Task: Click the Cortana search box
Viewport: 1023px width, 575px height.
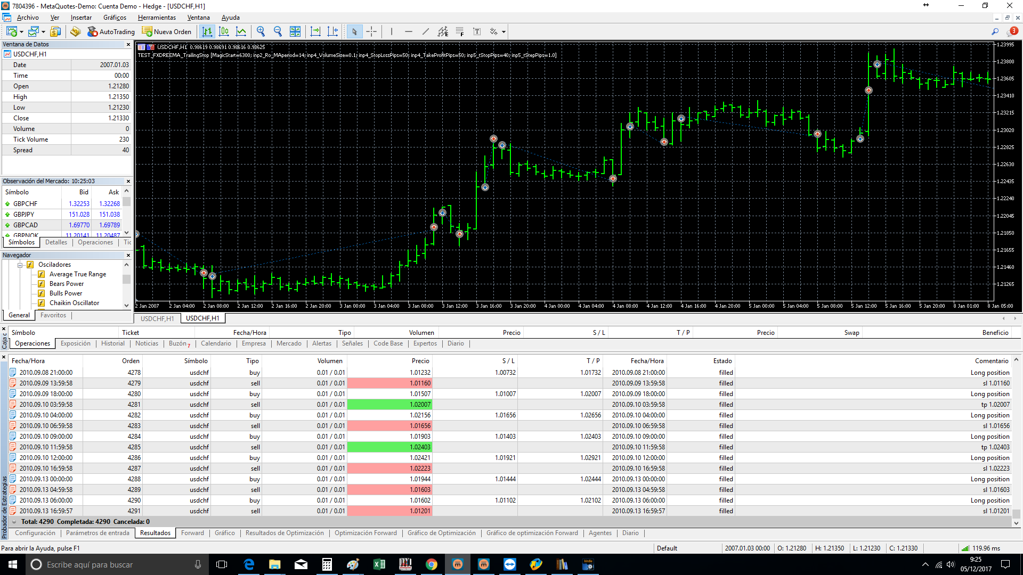Action: [117, 564]
